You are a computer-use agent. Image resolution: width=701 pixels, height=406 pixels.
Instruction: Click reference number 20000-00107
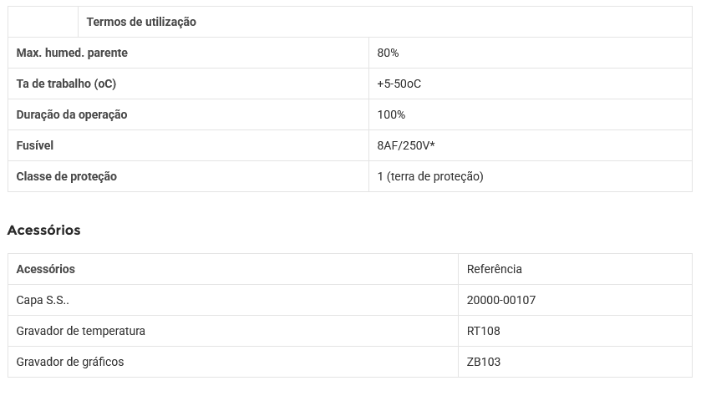click(501, 300)
